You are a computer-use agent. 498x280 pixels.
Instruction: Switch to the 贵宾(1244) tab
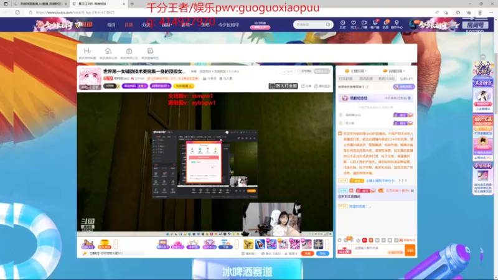386,78
